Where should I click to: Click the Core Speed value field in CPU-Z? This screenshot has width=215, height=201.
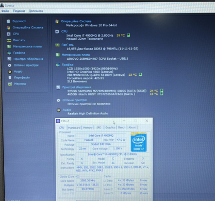[88, 180]
